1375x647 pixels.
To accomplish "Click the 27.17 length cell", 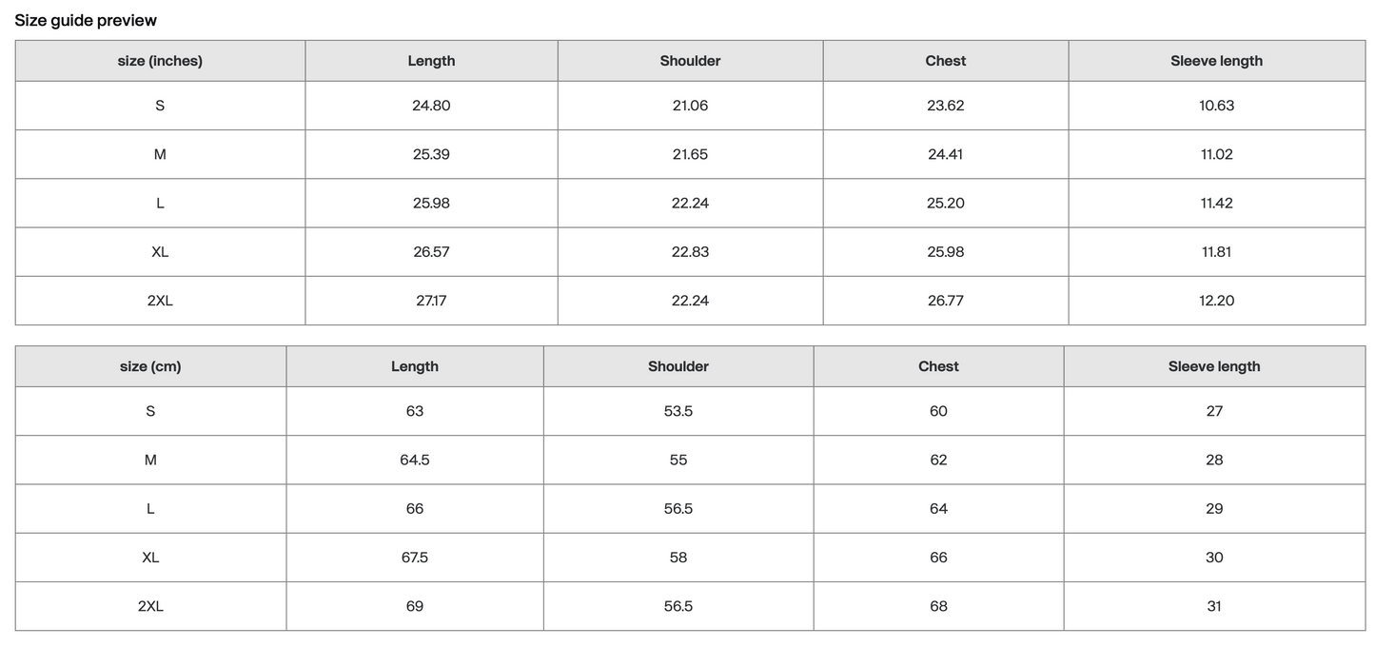I will [431, 301].
